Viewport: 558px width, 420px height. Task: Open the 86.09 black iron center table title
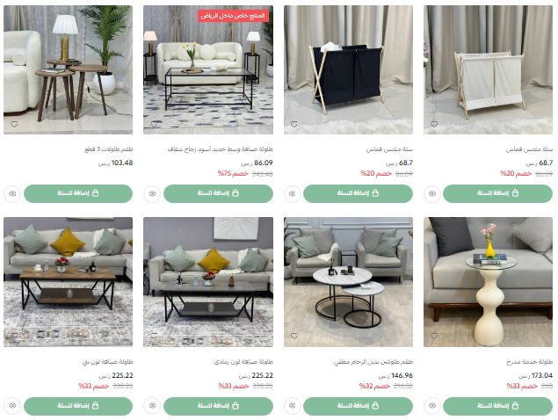click(x=221, y=149)
